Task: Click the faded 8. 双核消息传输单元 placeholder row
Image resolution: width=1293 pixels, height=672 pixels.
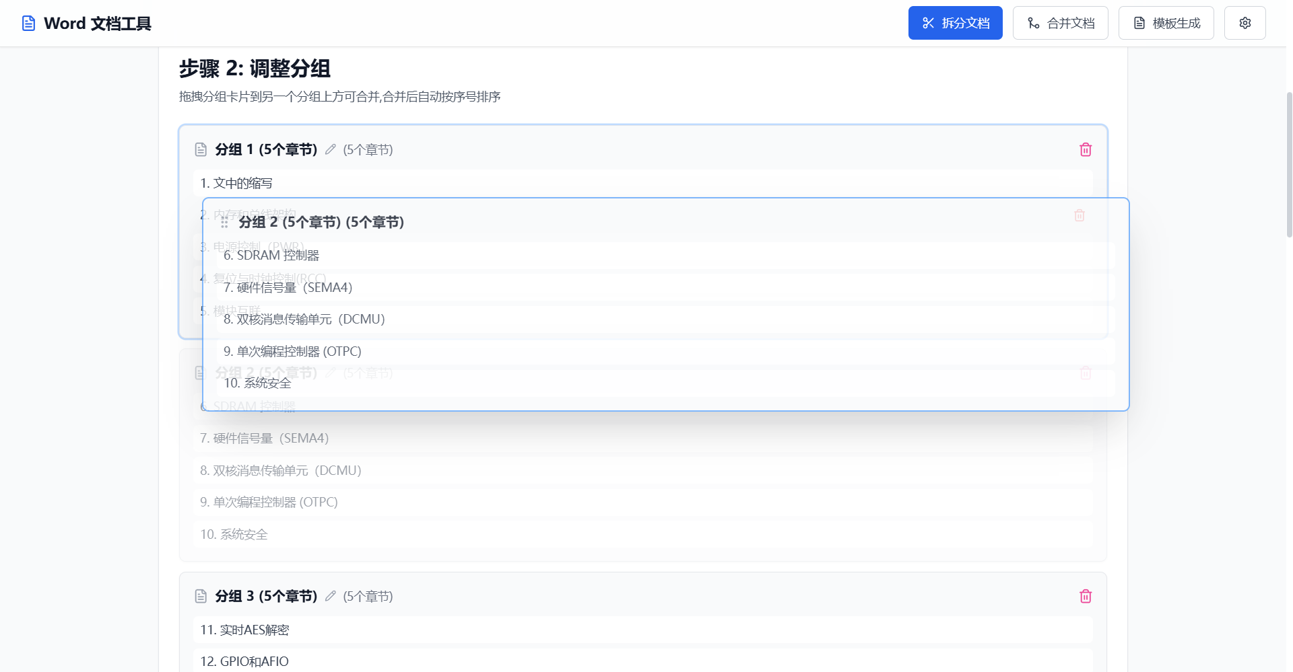Action: pos(642,470)
